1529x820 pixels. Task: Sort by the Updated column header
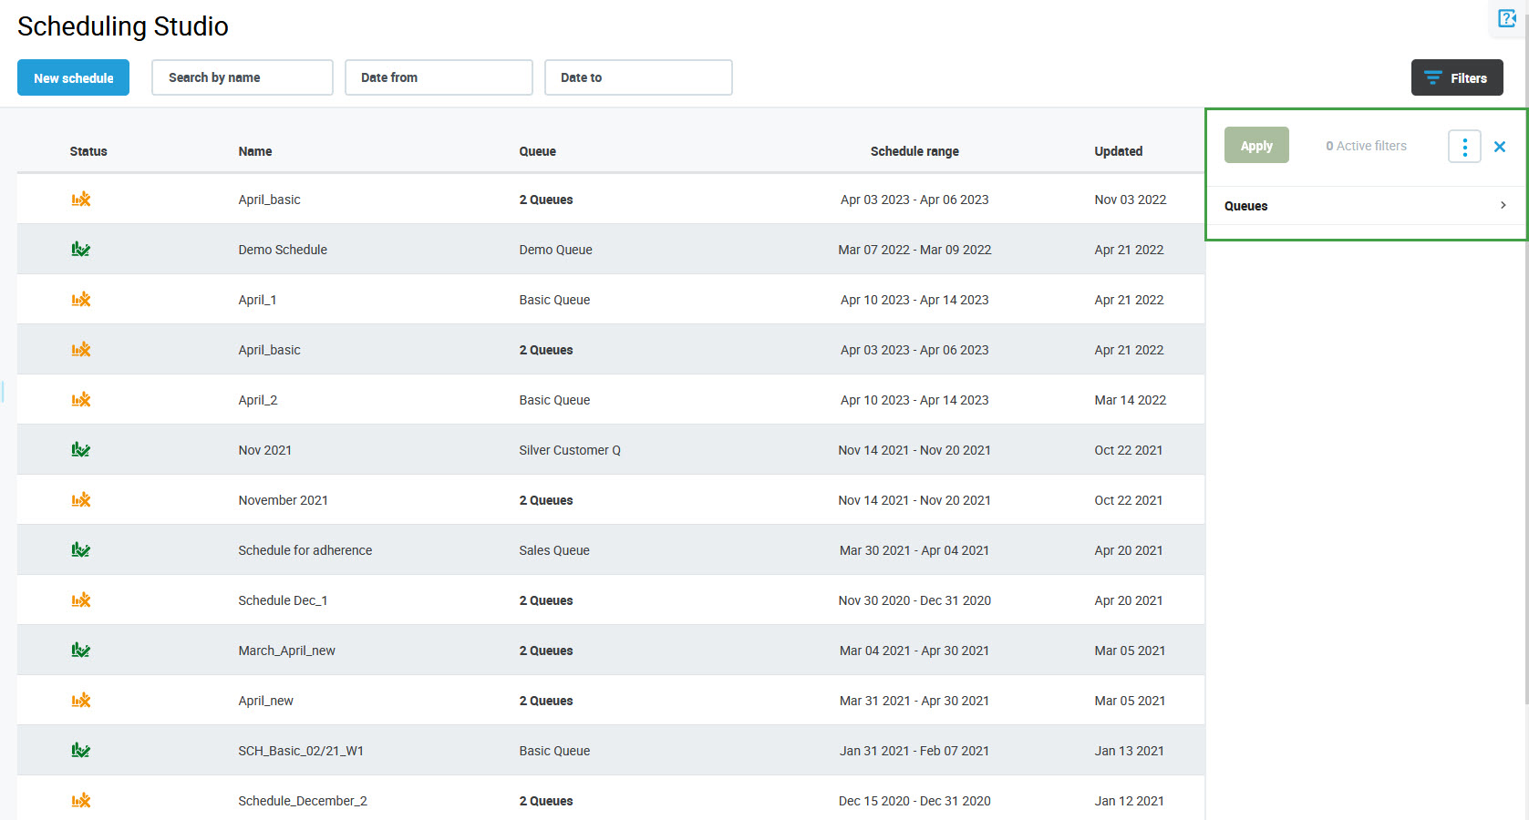click(1118, 151)
